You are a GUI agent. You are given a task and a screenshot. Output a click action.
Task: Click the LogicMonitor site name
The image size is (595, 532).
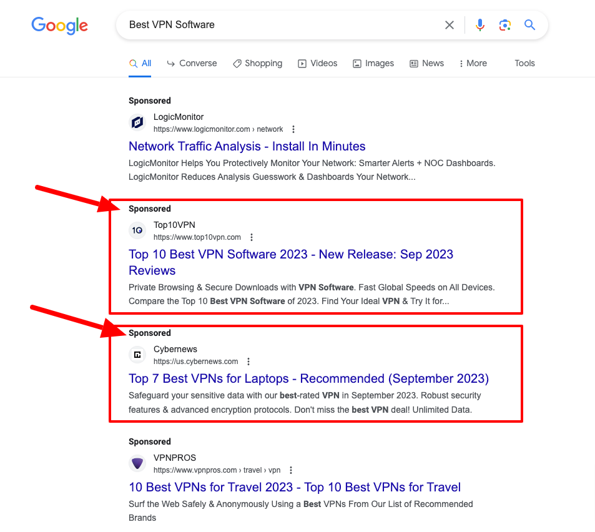tap(179, 117)
